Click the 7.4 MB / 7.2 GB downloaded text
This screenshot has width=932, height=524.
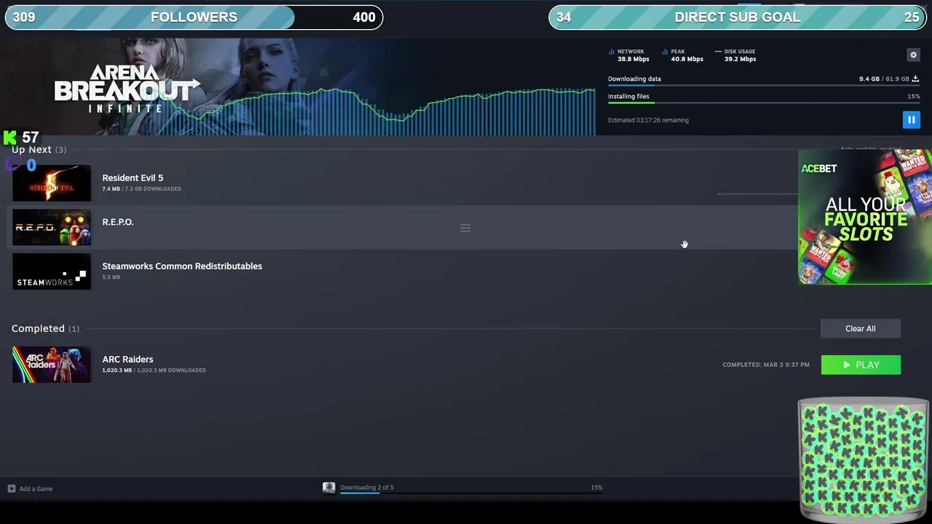click(141, 188)
